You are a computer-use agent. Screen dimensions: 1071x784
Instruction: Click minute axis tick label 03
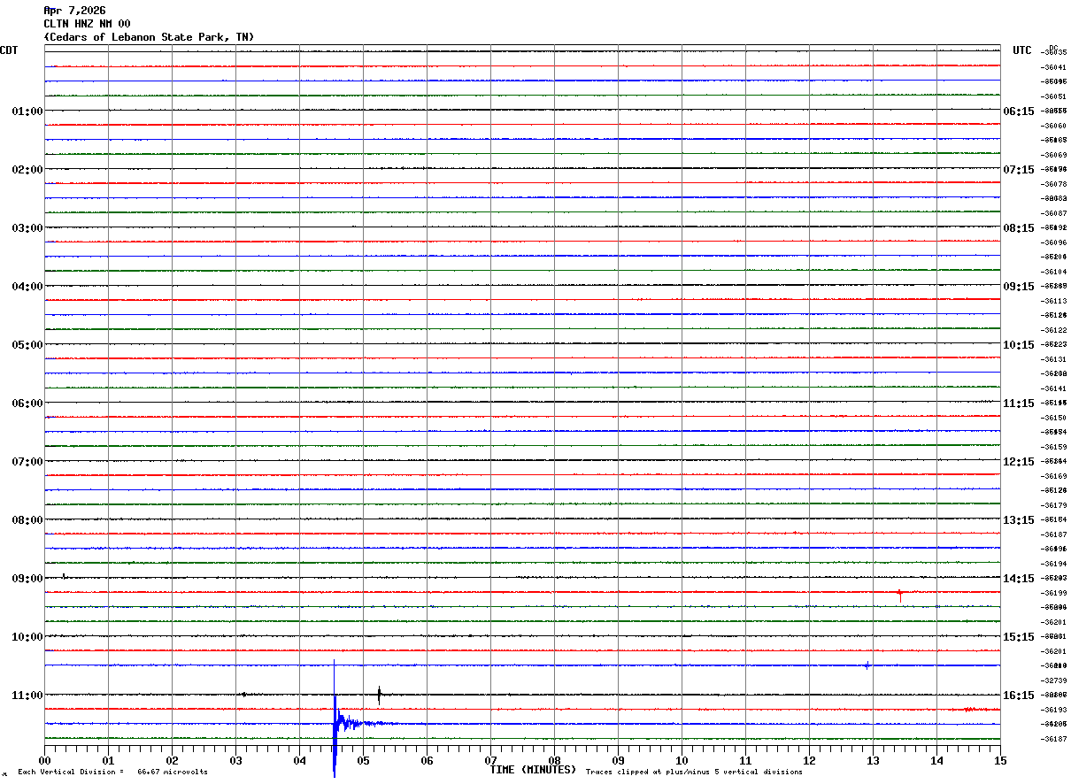coord(235,761)
